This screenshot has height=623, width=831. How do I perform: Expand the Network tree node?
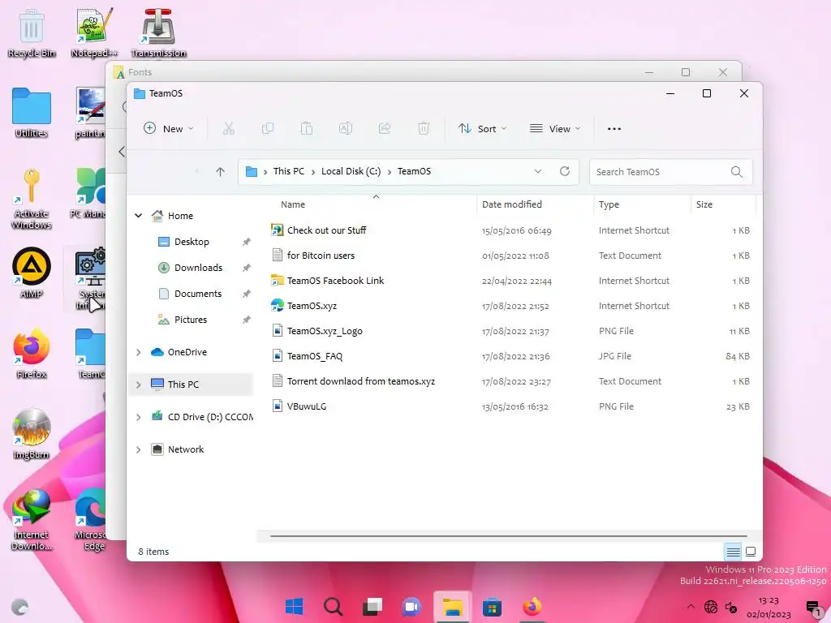click(138, 449)
